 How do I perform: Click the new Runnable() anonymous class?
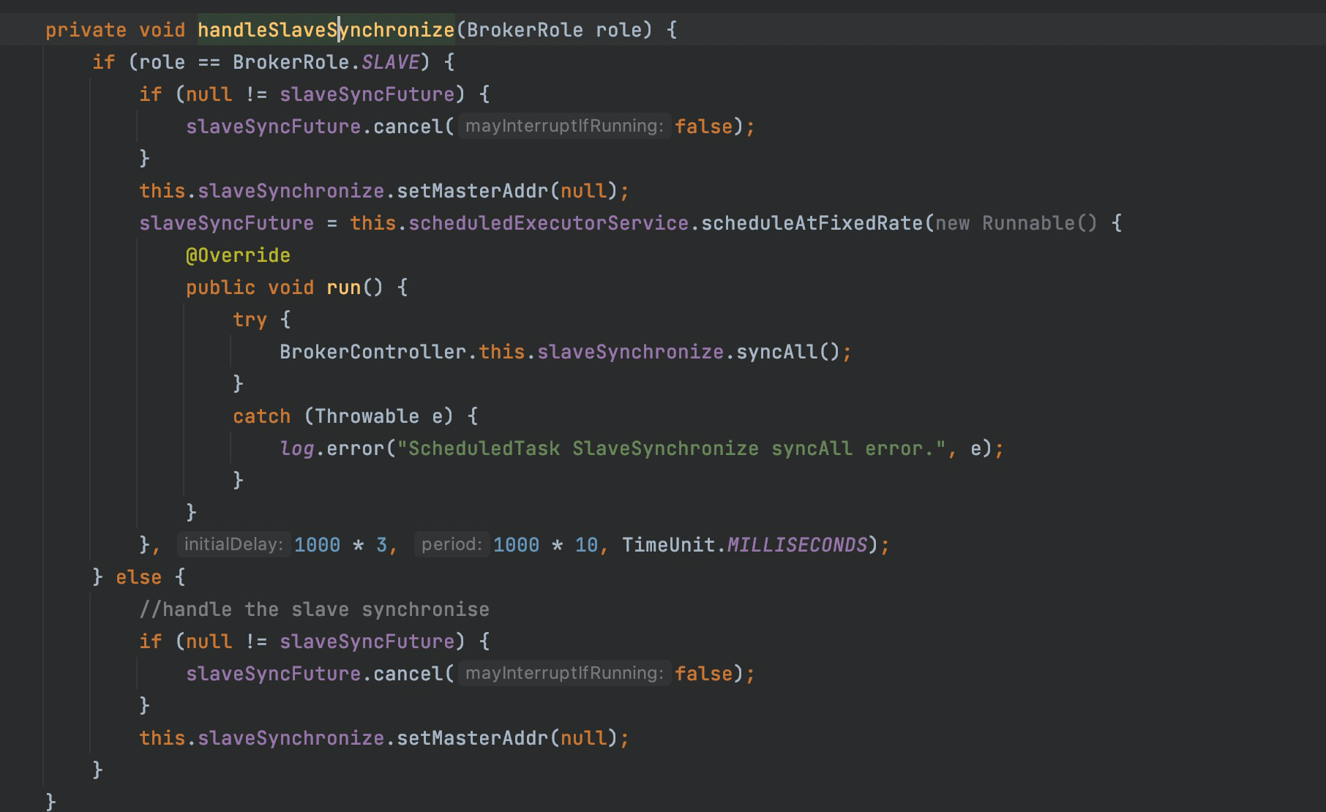[x=1016, y=223]
